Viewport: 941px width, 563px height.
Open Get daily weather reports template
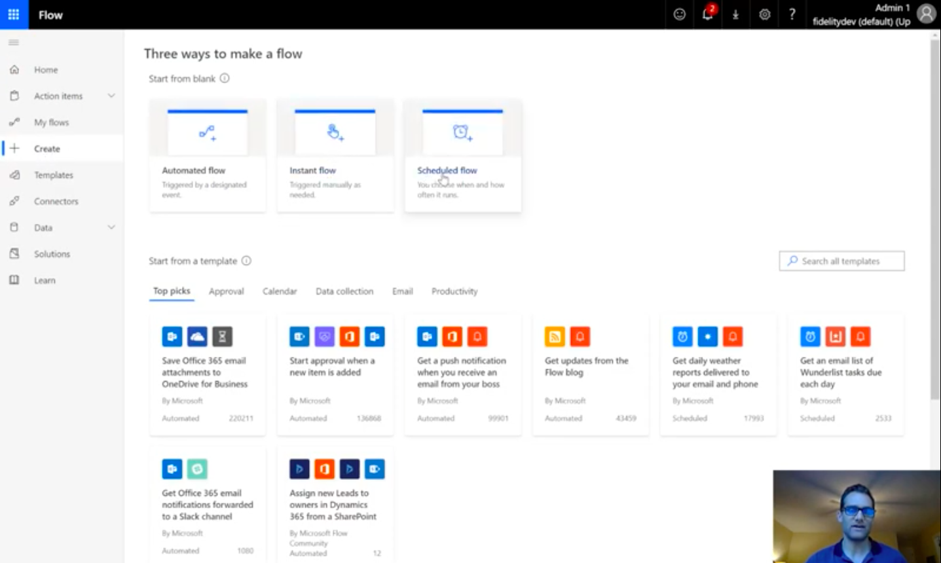coord(718,374)
